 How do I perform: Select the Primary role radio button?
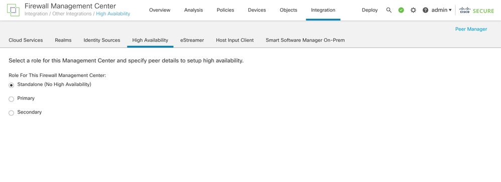pyautogui.click(x=11, y=99)
